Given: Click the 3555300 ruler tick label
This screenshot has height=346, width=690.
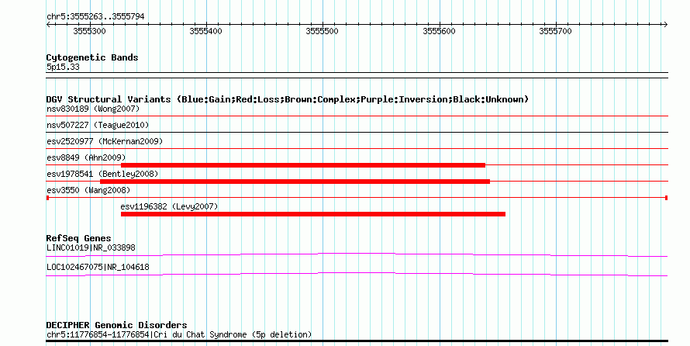Looking at the screenshot, I should coord(89,31).
